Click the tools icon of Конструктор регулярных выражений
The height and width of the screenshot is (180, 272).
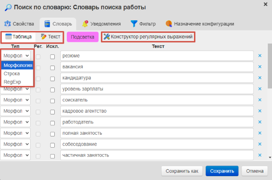106,37
